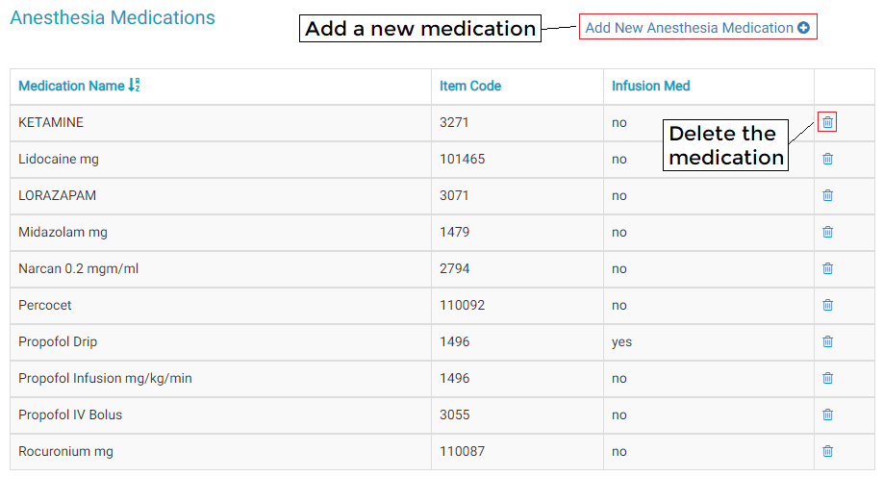The height and width of the screenshot is (477, 883).
Task: Click trash icon for Narcan 0.2 mgm/ml
Action: pyautogui.click(x=827, y=268)
